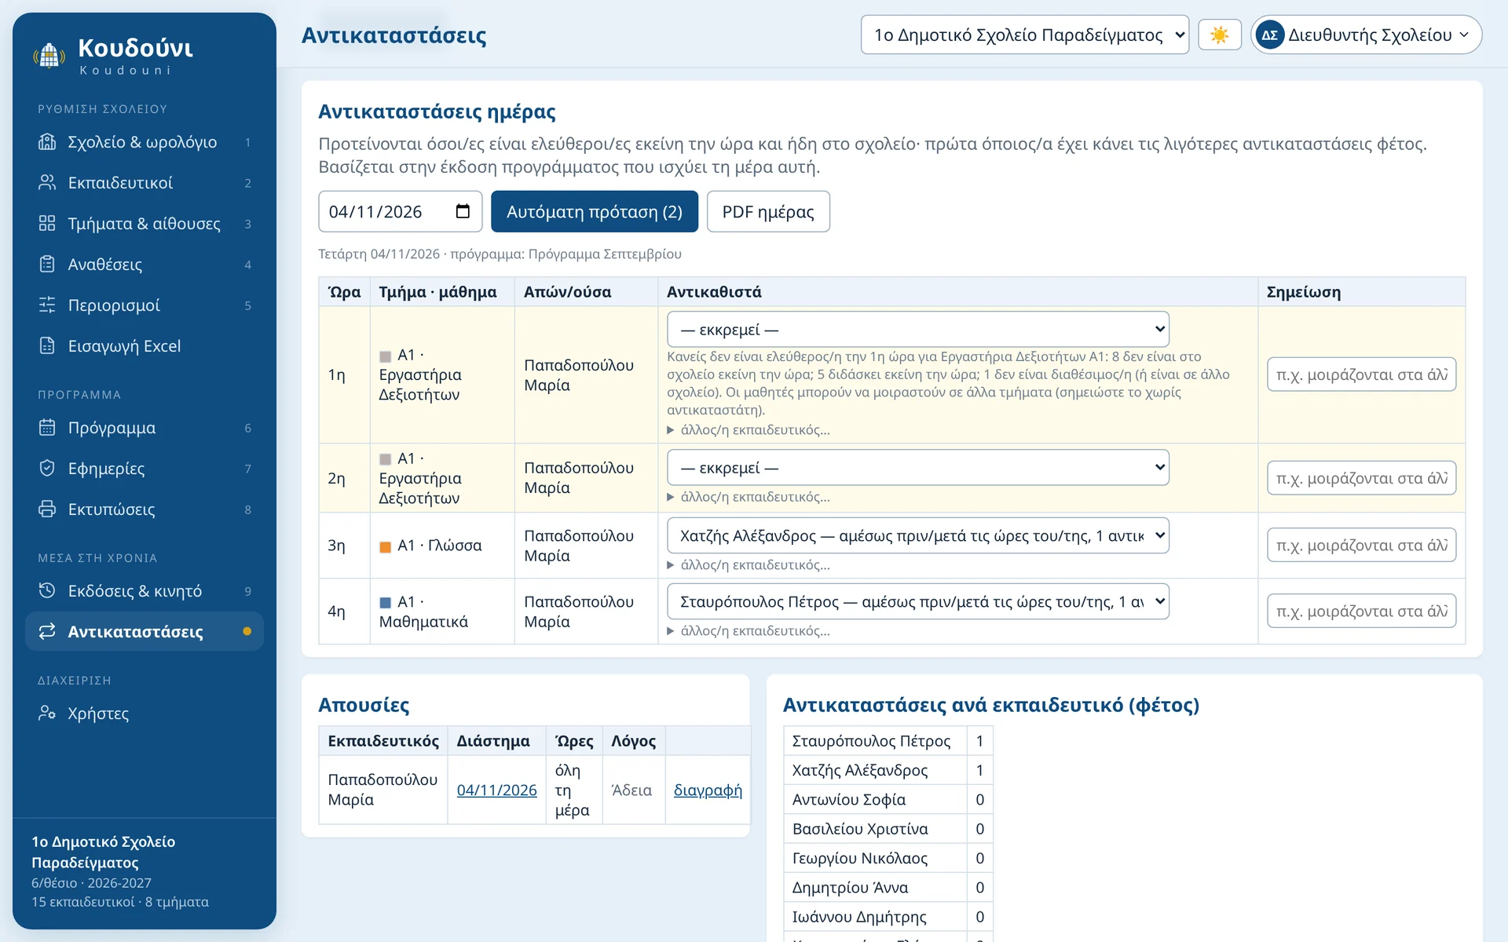This screenshot has height=942, width=1508.
Task: Click the Τμήματα & αίθουσες grid icon
Action: (x=47, y=224)
